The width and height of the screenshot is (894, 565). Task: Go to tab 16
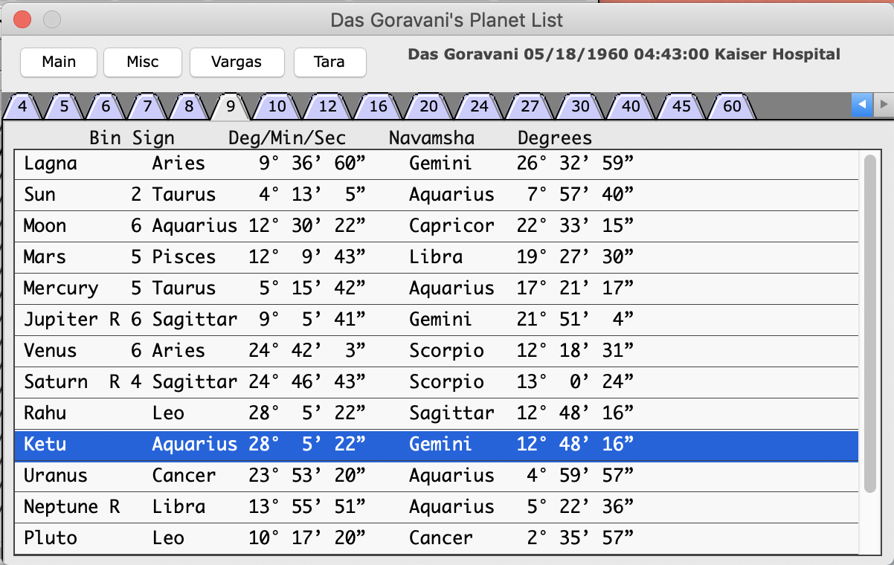point(378,106)
